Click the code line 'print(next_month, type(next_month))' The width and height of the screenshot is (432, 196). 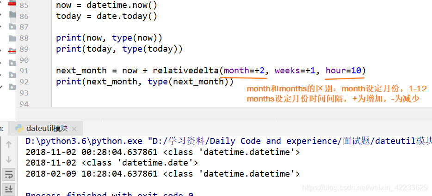[145, 82]
